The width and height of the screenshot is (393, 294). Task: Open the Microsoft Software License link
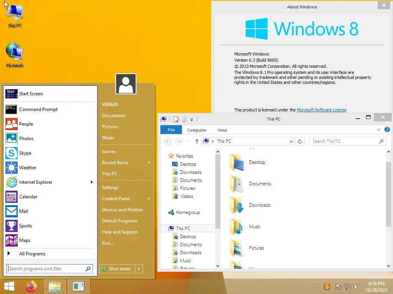(322, 110)
